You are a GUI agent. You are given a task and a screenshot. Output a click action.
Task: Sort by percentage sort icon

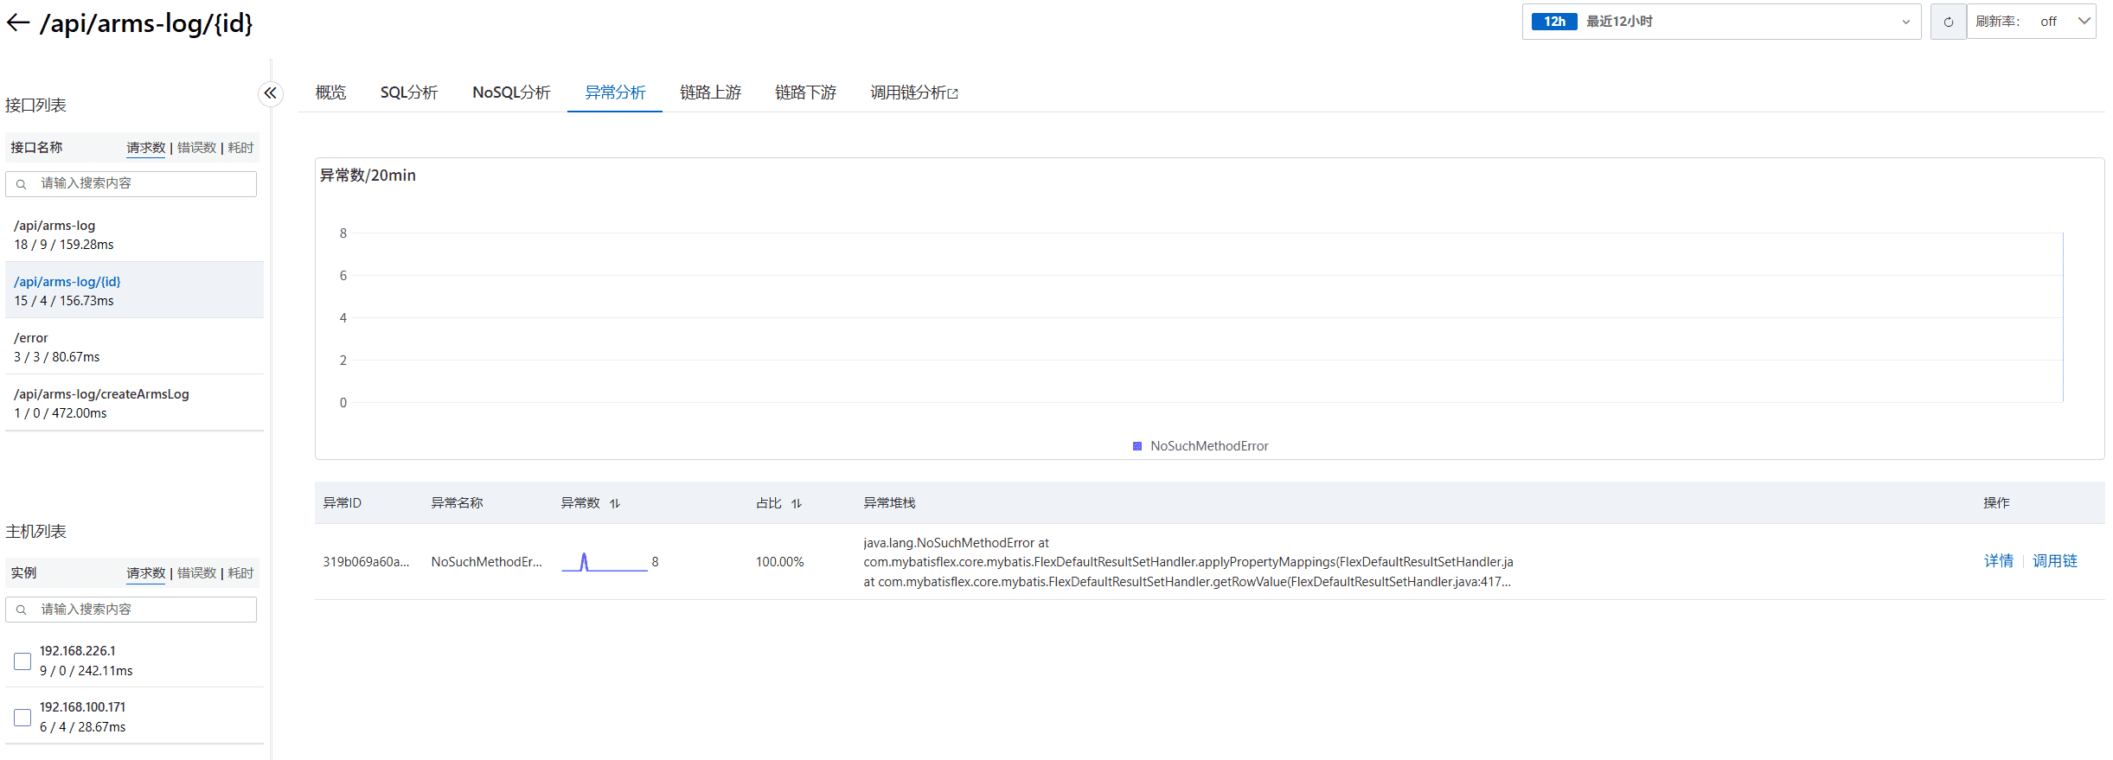click(797, 503)
